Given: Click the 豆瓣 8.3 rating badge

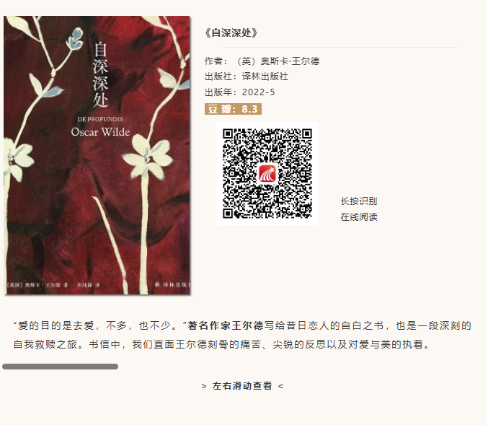Looking at the screenshot, I should (x=233, y=109).
